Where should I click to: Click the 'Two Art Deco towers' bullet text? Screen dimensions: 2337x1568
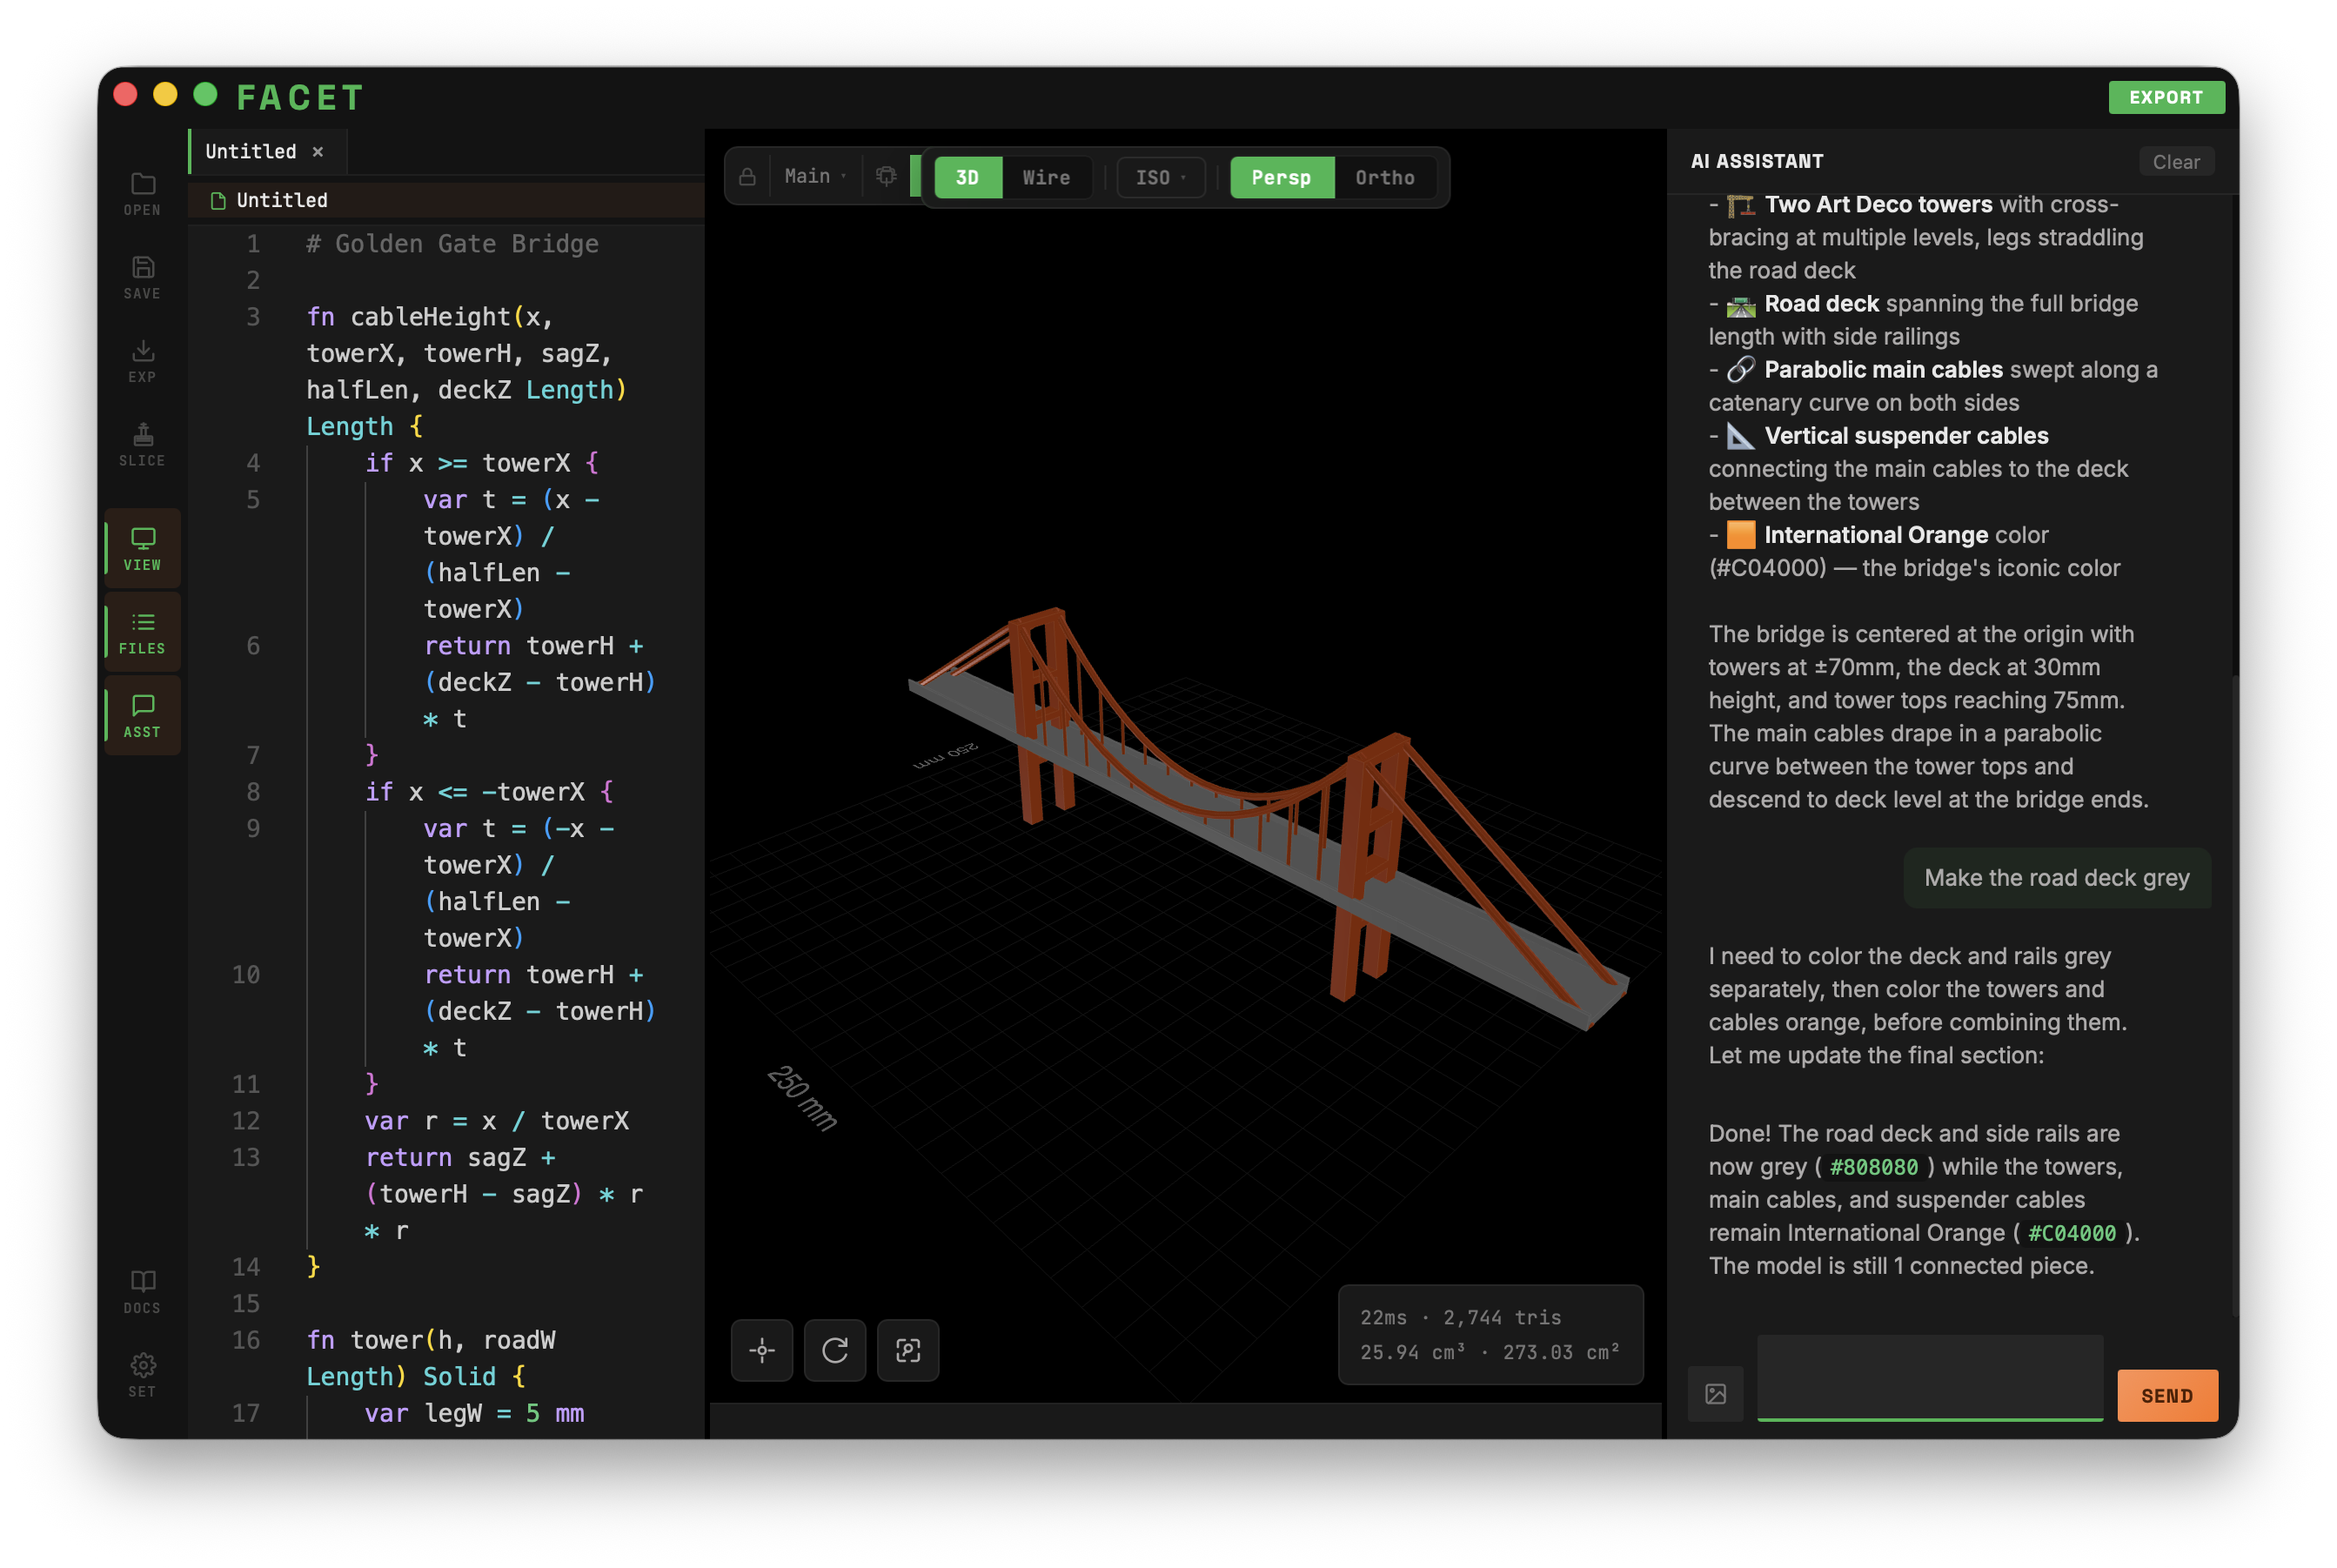[x=1878, y=204]
